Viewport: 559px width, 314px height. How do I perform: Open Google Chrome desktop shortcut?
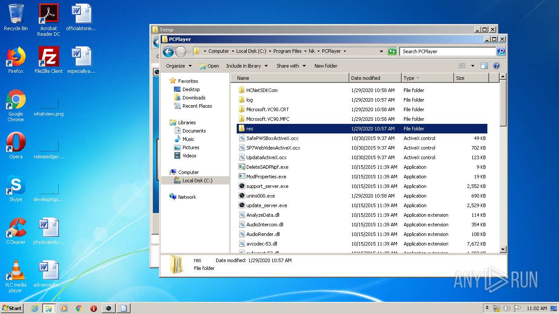point(16,106)
